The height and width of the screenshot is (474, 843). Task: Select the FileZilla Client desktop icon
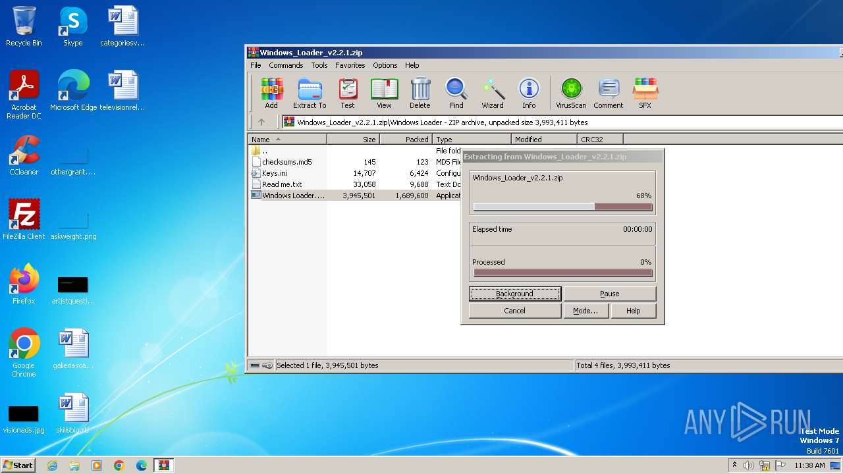pos(24,220)
